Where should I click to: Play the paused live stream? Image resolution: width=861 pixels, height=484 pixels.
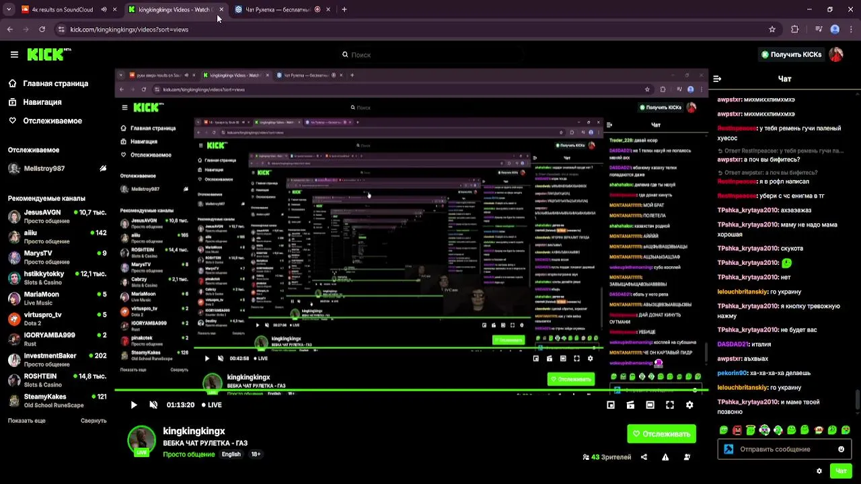[x=133, y=405]
